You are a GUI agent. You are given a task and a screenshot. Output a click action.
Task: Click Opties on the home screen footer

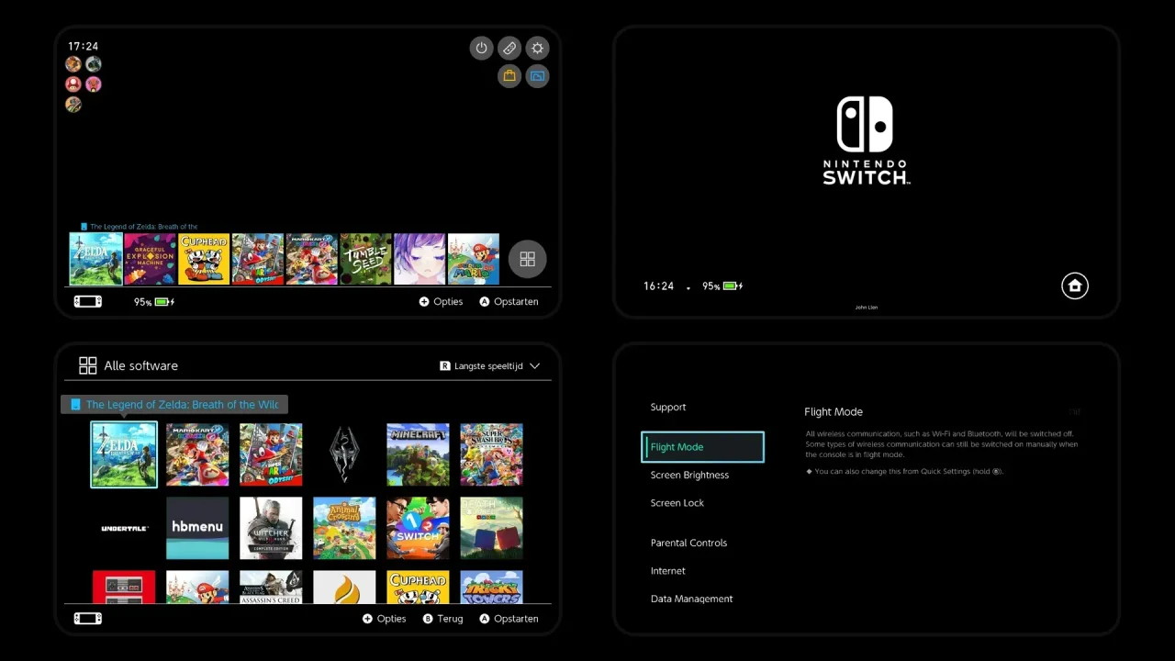coord(441,301)
